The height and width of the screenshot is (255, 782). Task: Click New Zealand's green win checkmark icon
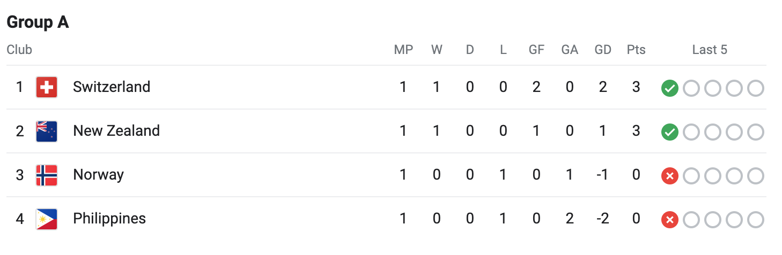669,132
